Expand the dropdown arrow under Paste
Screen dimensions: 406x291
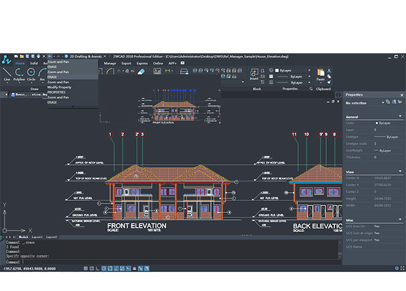click(x=320, y=83)
